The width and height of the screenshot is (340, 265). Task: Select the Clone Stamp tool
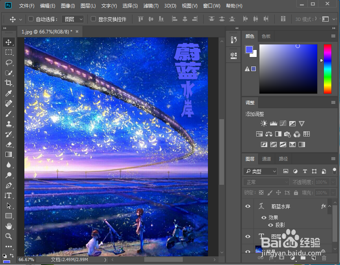[9, 124]
